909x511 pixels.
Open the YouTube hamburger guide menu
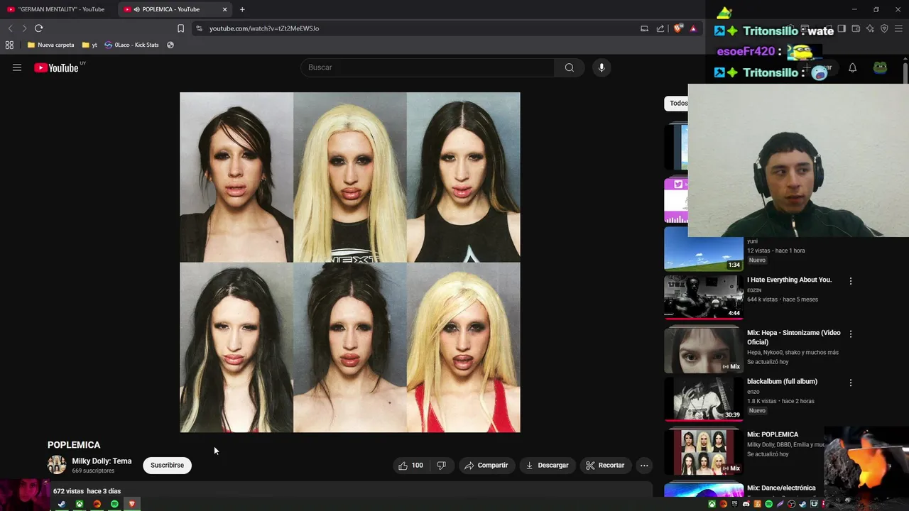point(17,67)
